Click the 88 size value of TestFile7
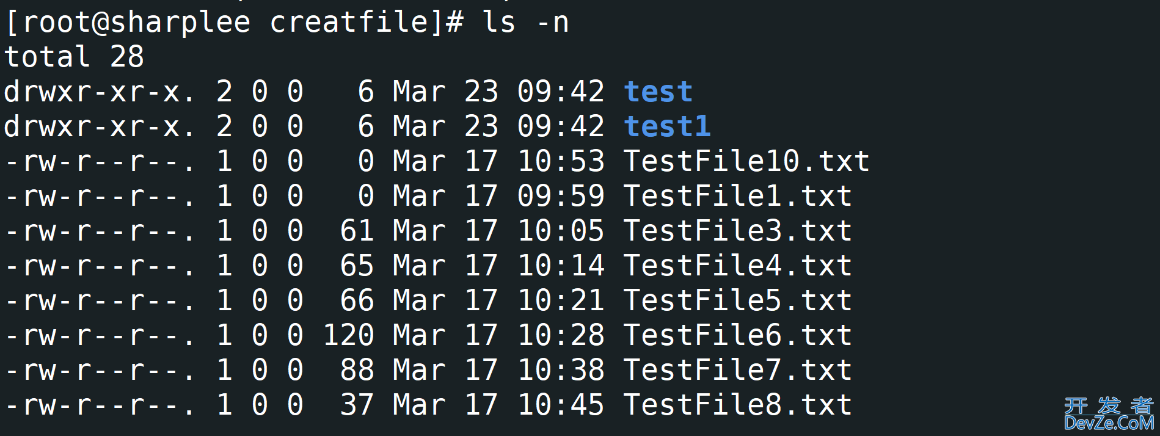Screen dimensions: 1160x436 click(x=357, y=371)
